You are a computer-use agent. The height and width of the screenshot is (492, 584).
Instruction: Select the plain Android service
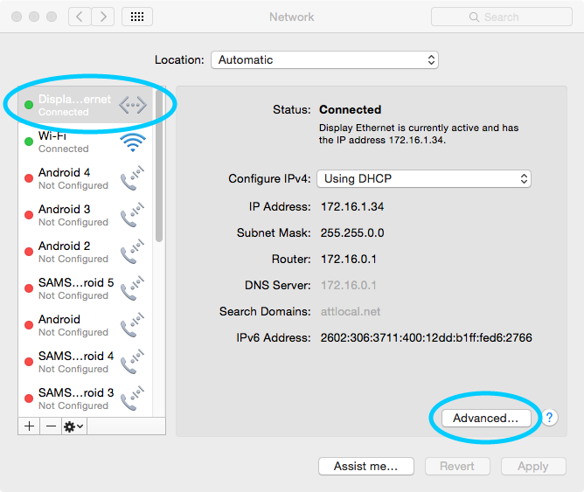(86, 325)
